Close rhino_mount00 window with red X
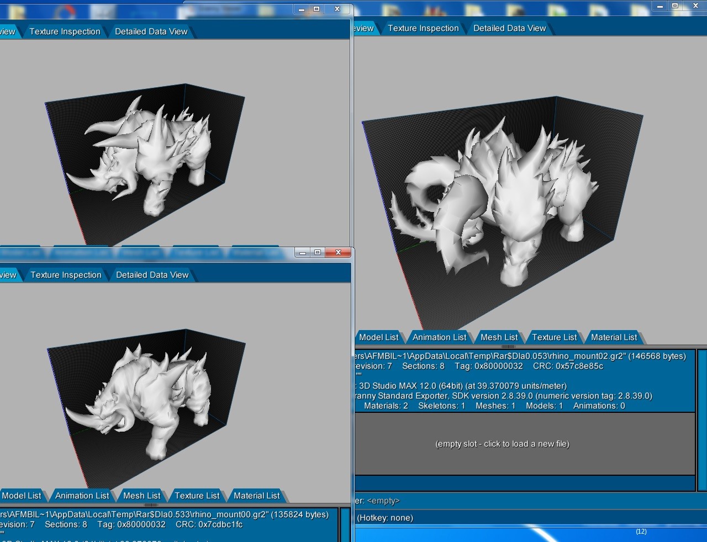 (338, 252)
